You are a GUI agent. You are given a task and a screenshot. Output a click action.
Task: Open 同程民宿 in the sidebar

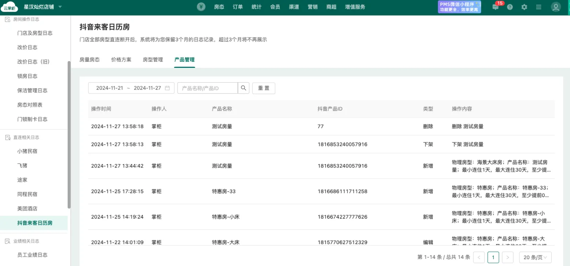27,194
